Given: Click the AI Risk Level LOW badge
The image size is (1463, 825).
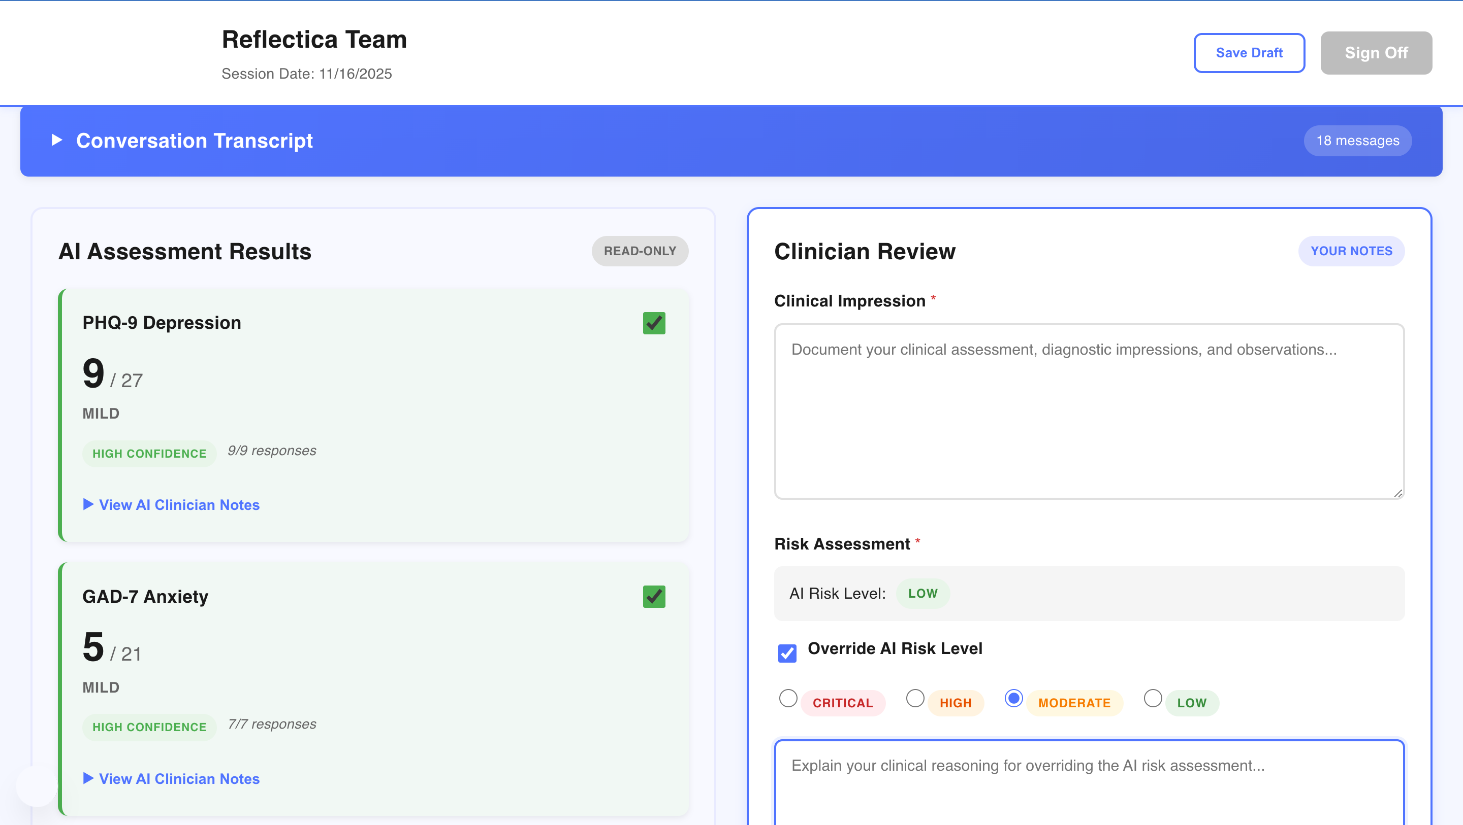Looking at the screenshot, I should click(x=923, y=594).
